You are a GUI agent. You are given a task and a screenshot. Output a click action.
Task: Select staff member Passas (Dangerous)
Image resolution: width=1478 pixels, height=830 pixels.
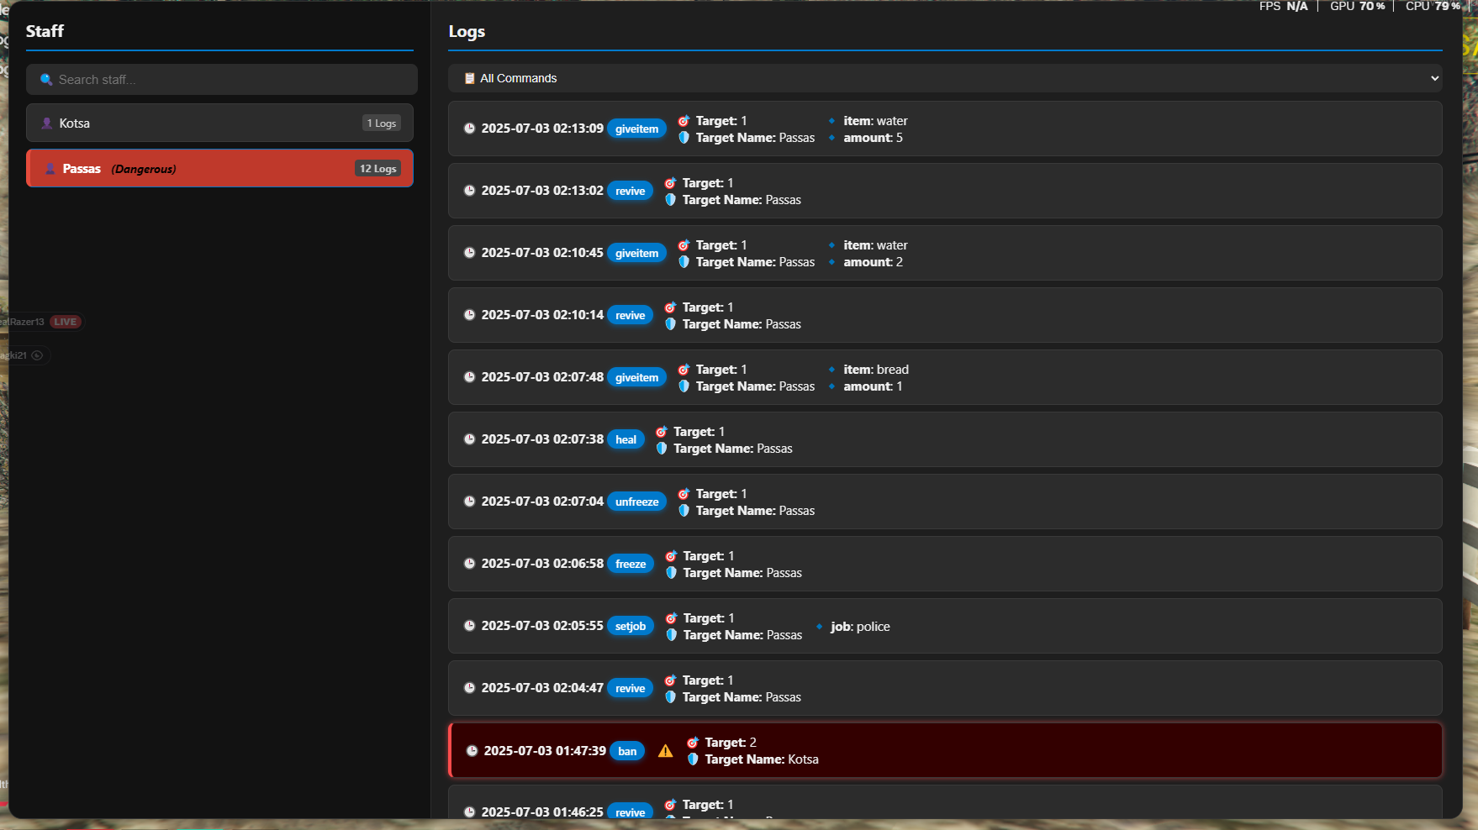pos(219,169)
